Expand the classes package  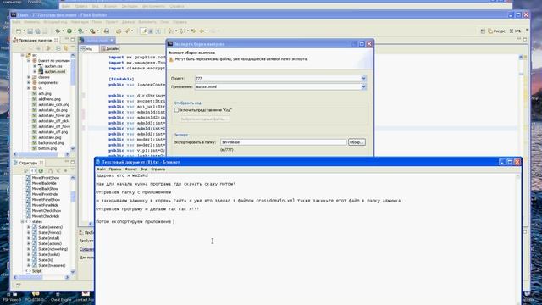click(x=29, y=77)
